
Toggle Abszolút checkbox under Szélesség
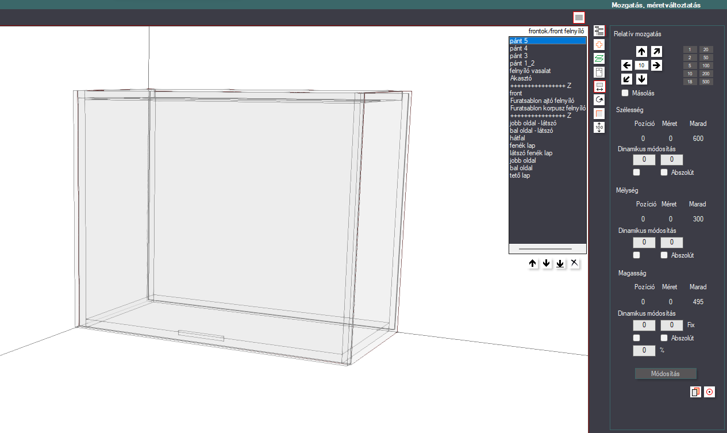tap(664, 172)
